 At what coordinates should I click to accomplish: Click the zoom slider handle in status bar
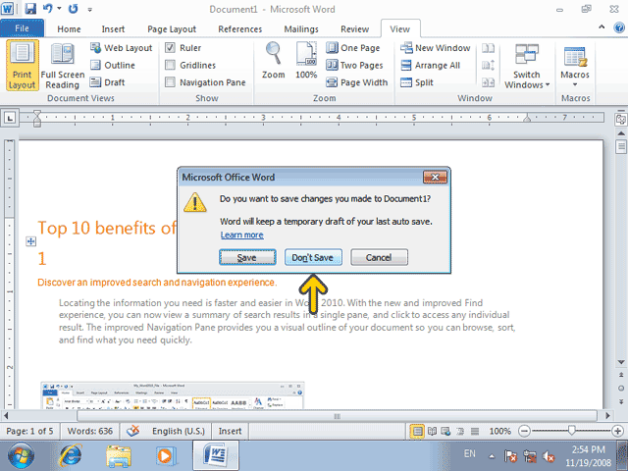[571, 431]
